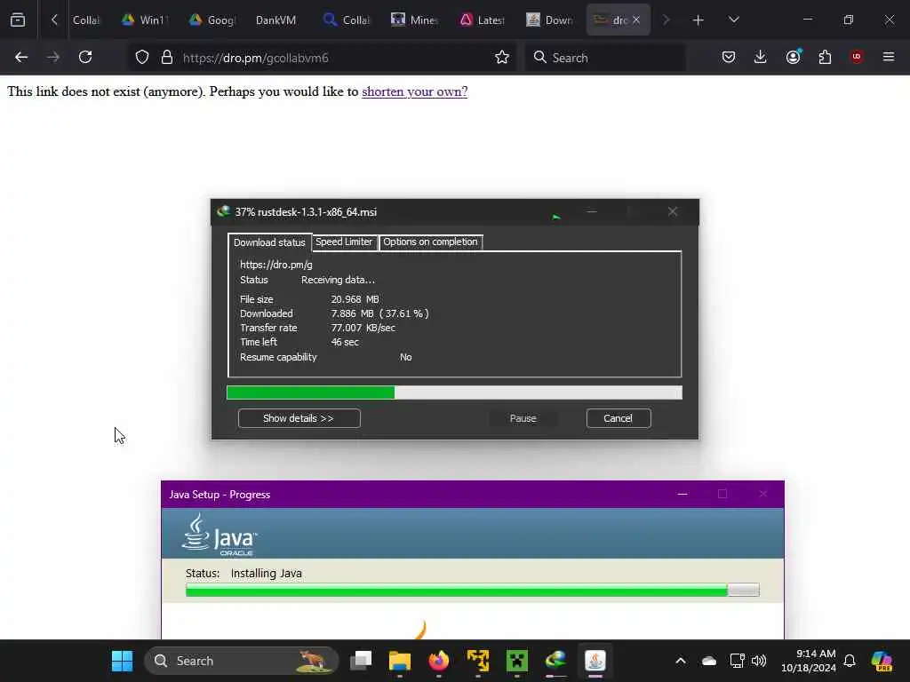Go forward using browser forward arrow
This screenshot has width=910, height=682.
coord(53,58)
